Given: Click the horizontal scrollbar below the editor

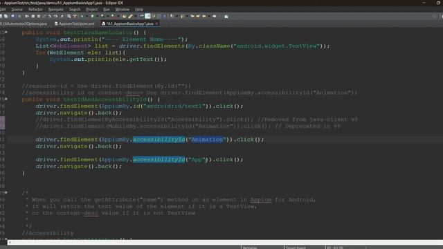Looking at the screenshot, I should 225,243.
